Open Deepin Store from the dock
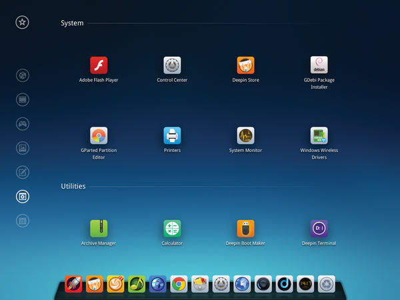400x300 pixels. coord(95,284)
